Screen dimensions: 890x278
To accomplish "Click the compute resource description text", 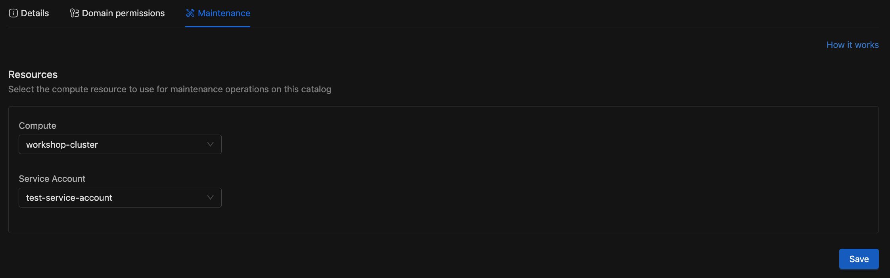I will coord(169,89).
